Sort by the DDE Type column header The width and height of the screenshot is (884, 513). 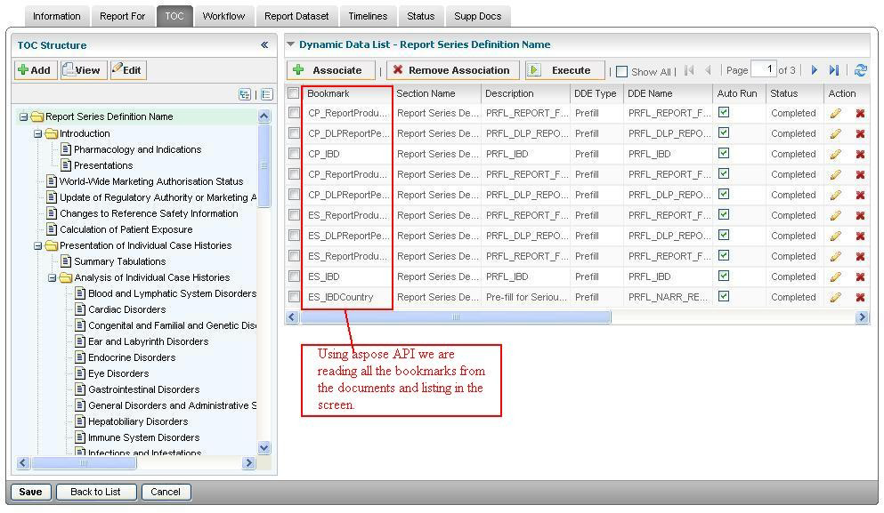click(x=595, y=93)
